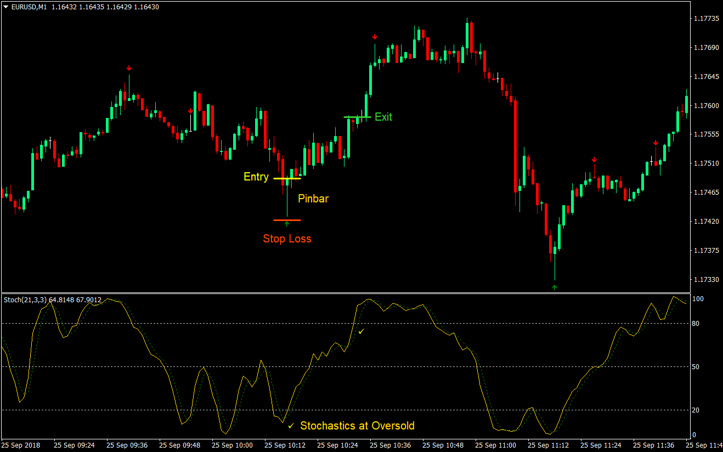
Task: Click the 1.17420 price axis label
Action: coord(706,222)
